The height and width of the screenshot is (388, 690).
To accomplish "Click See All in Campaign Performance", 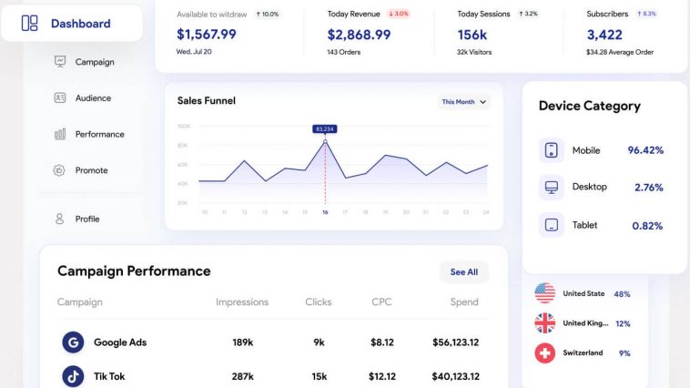I will 464,272.
